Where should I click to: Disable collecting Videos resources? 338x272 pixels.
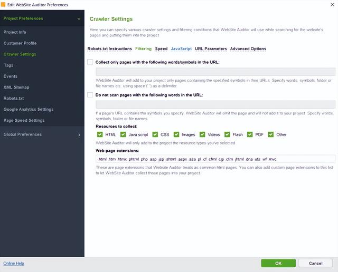(202, 134)
